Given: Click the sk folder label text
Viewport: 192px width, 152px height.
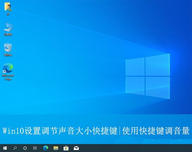Looking at the screenshot, I should [8, 14].
